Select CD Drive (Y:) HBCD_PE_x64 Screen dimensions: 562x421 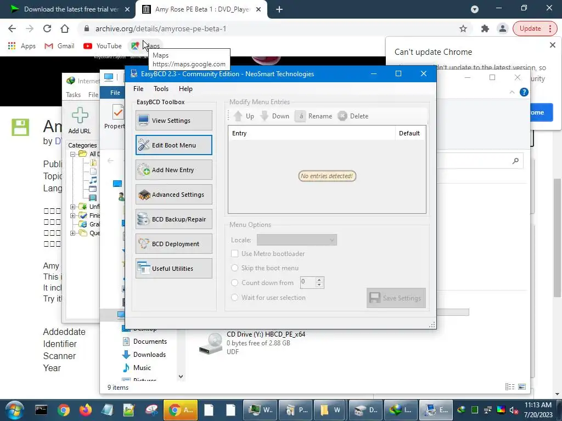252,343
